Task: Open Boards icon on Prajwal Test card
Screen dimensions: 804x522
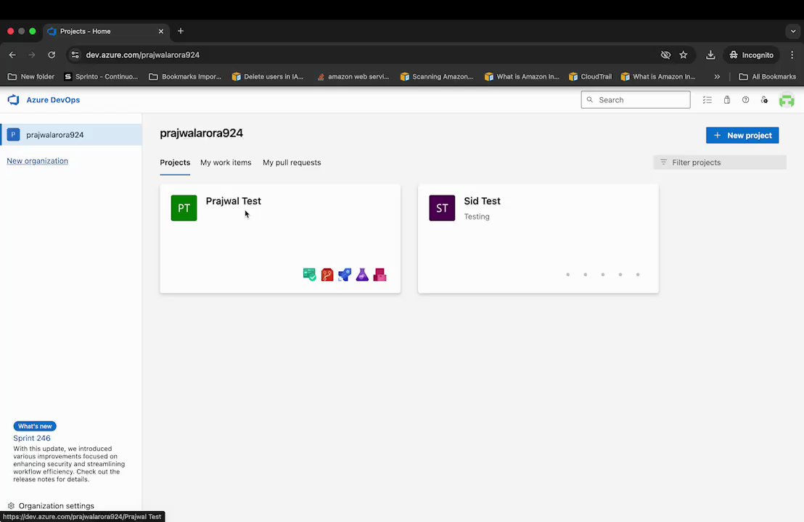Action: [309, 275]
